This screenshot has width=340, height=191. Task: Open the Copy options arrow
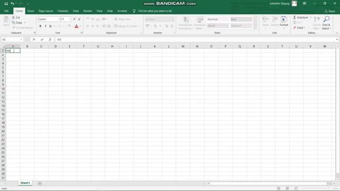click(x=24, y=22)
